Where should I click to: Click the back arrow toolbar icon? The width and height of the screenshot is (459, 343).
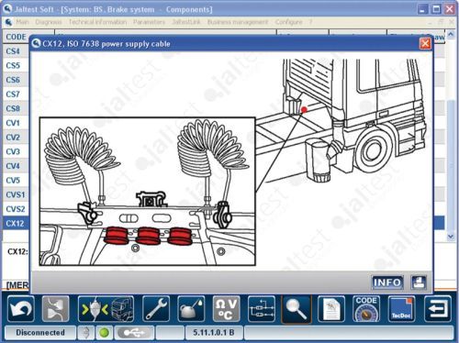(x=21, y=309)
